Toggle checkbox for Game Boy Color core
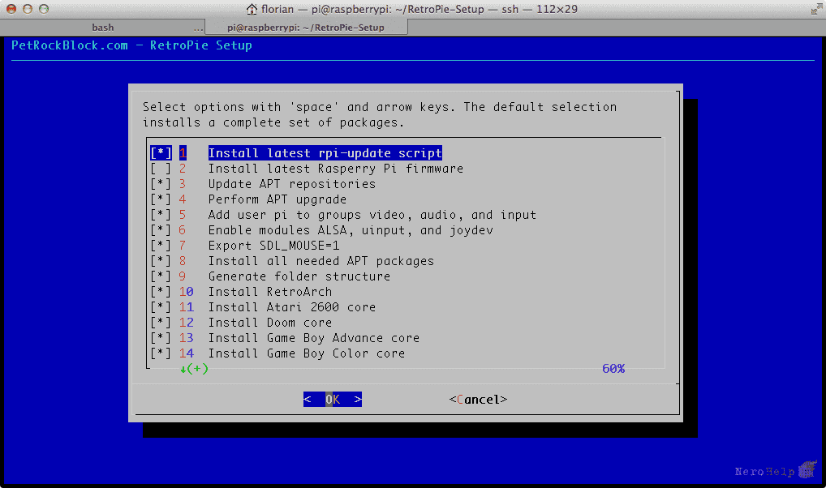 (x=161, y=353)
